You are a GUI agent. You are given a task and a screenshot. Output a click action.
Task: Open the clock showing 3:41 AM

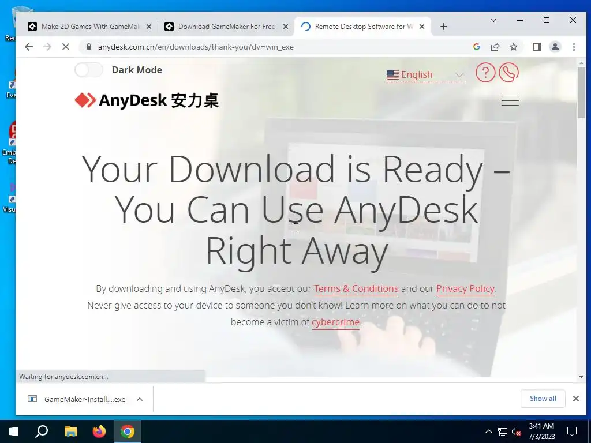(541, 431)
